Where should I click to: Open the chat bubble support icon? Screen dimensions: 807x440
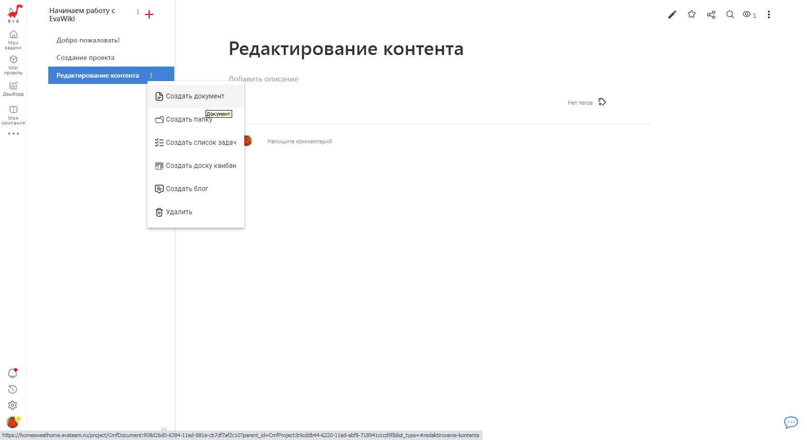791,423
